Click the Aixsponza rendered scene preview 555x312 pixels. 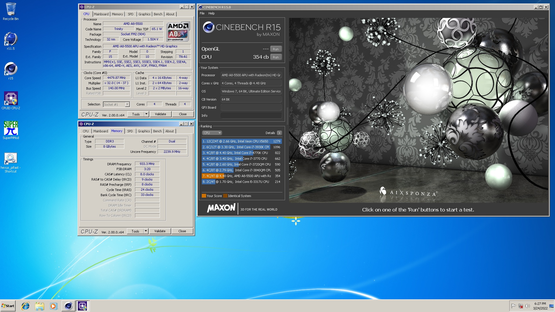(x=418, y=110)
